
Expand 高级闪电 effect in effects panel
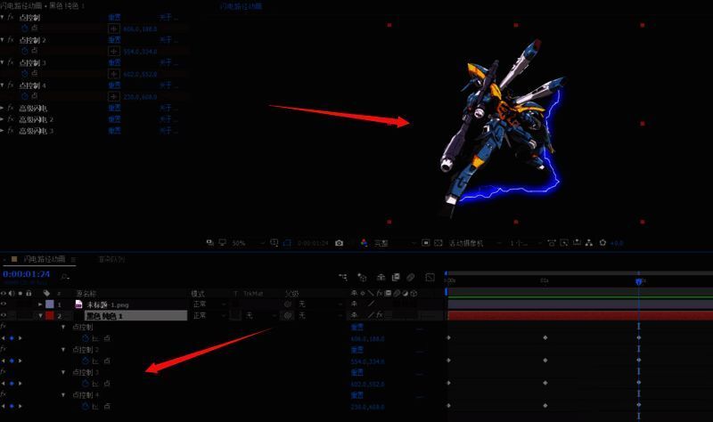pyautogui.click(x=3, y=108)
